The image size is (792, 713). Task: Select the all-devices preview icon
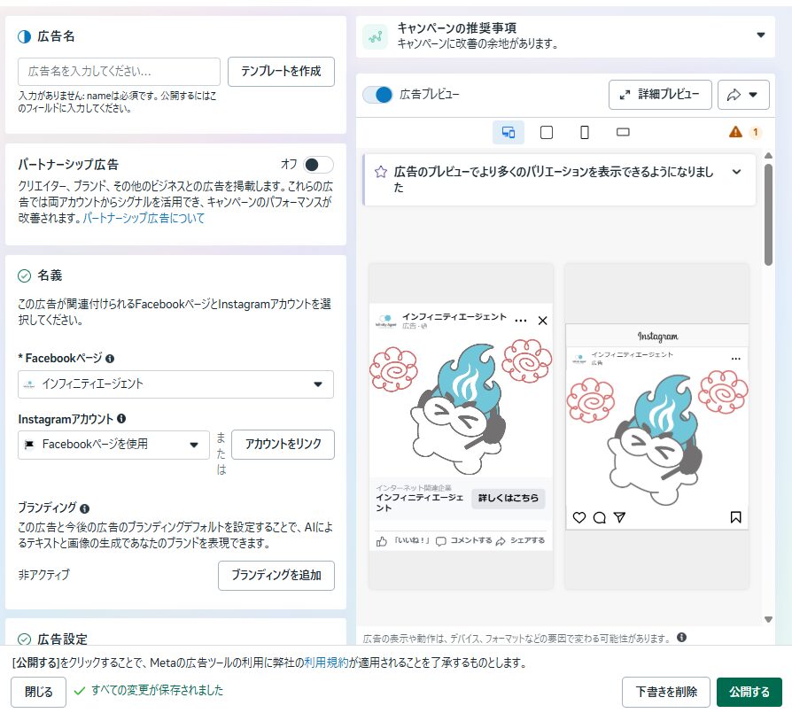509,133
